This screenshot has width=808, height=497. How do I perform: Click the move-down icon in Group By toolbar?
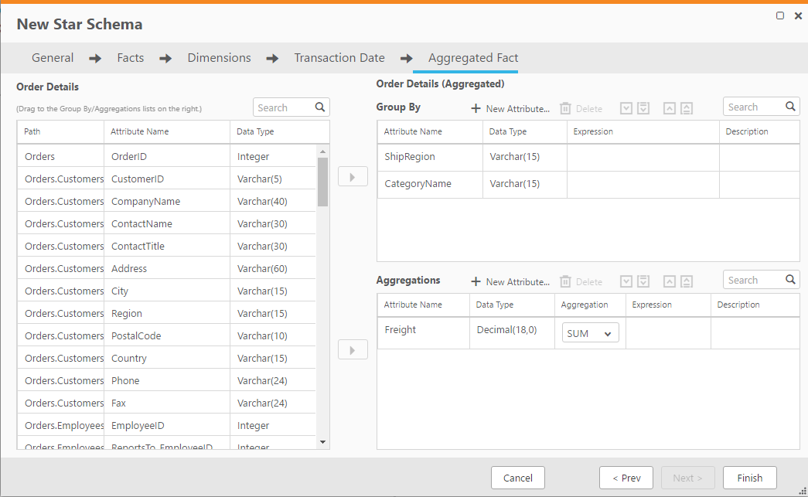(x=626, y=108)
